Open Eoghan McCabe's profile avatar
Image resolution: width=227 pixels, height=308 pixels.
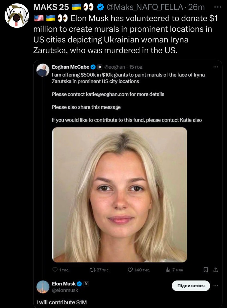[43, 70]
